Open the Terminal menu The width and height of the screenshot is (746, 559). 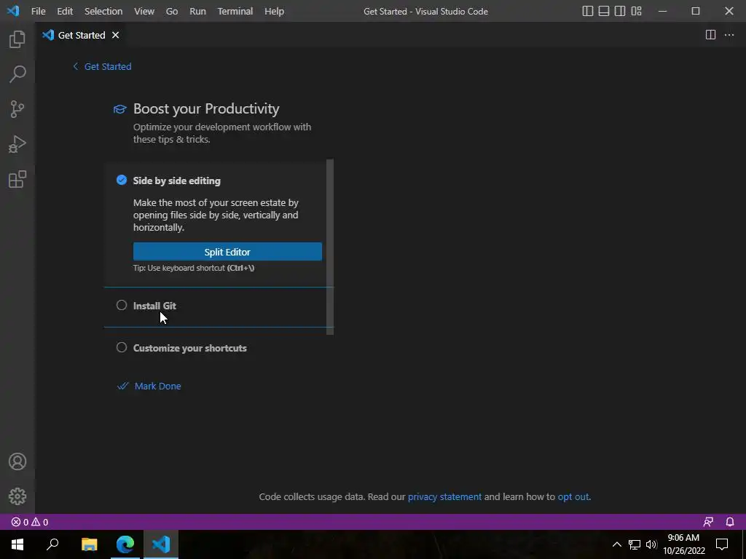tap(235, 11)
